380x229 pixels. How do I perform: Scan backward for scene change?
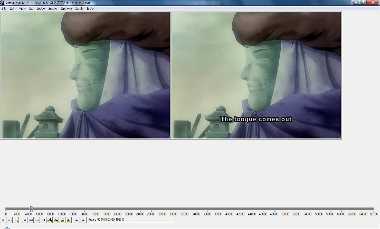(62, 220)
